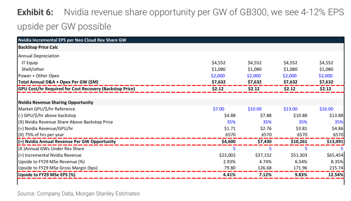Click the first IT Equip $4,552 value
Viewport: 351px width, 201px height.
tap(218, 63)
